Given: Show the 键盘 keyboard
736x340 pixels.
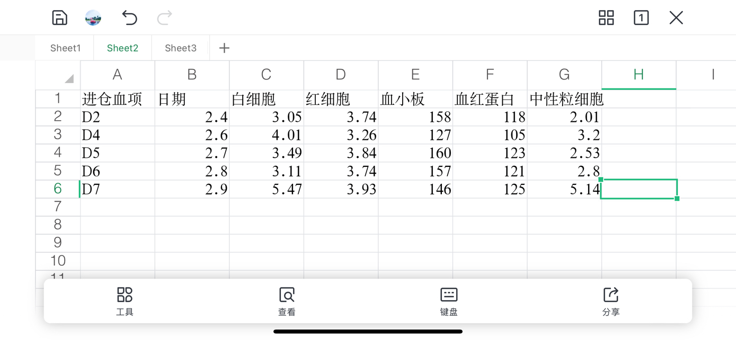Looking at the screenshot, I should pos(449,301).
